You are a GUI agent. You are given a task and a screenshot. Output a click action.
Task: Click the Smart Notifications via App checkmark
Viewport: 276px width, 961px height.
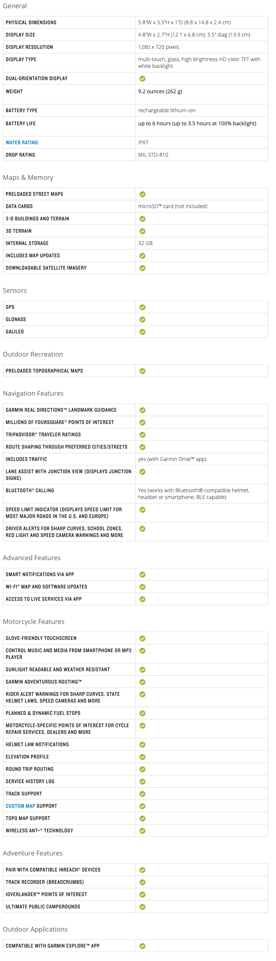[x=142, y=575]
